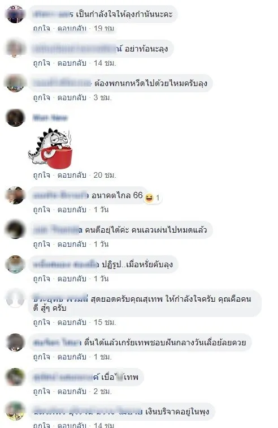Viewport: 278px width, 428px height.
Task: Click ตอบกลับ under the สุดยอดครับคุณสุเทพ comment
Action: pyautogui.click(x=72, y=322)
